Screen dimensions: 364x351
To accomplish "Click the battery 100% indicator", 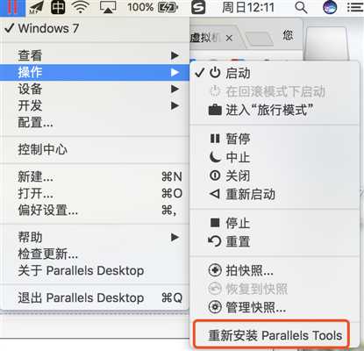I will [153, 7].
